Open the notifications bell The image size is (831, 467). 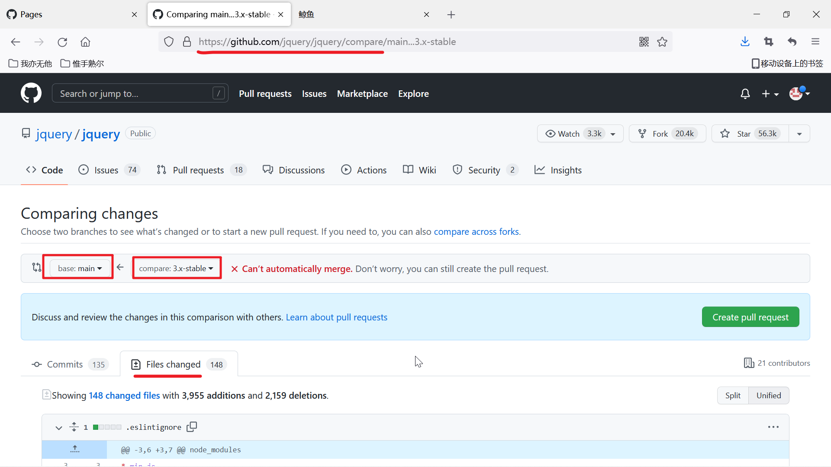coord(745,94)
